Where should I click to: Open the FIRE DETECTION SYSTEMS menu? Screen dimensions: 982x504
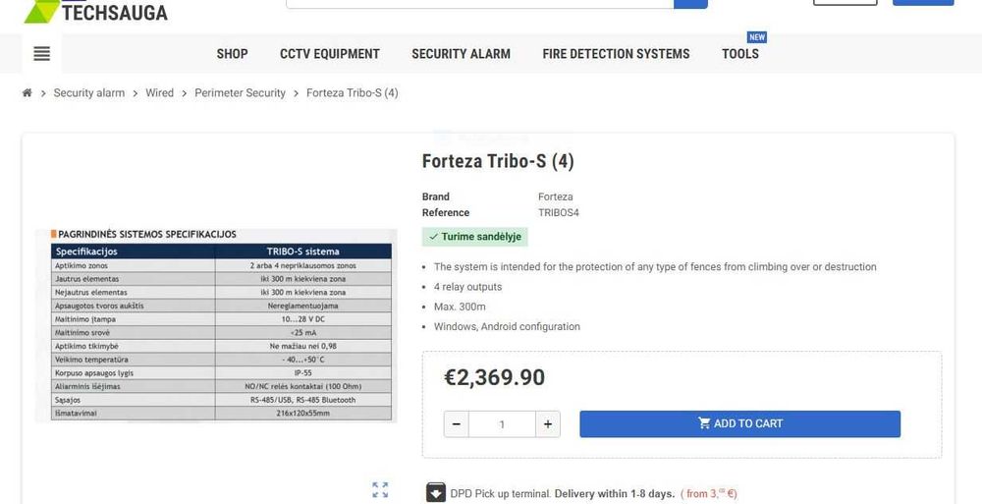pyautogui.click(x=616, y=54)
